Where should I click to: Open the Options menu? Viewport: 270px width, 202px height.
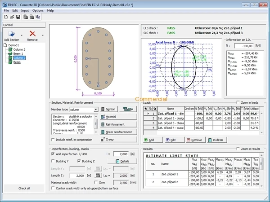[38, 10]
